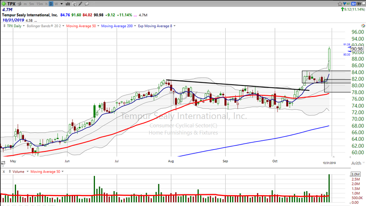Click the +11.14% percent change value
This screenshot has width=366, height=206.
tap(124, 15)
